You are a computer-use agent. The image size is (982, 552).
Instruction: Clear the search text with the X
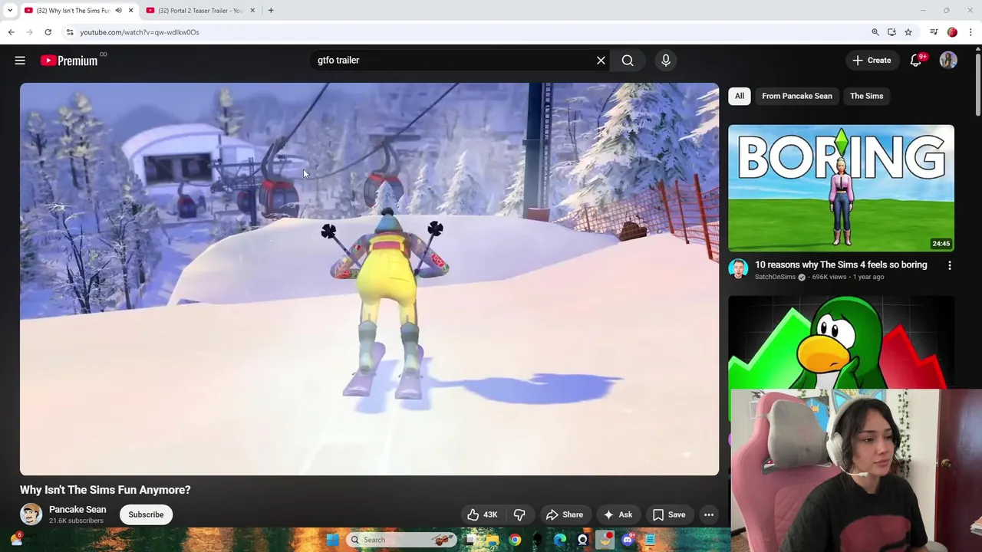pyautogui.click(x=601, y=61)
